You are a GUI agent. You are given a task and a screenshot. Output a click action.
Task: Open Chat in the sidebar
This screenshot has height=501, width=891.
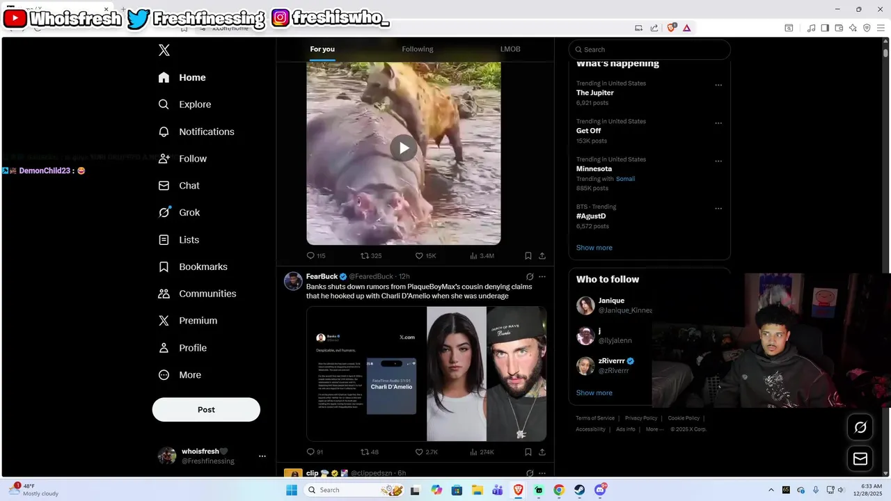pyautogui.click(x=179, y=186)
